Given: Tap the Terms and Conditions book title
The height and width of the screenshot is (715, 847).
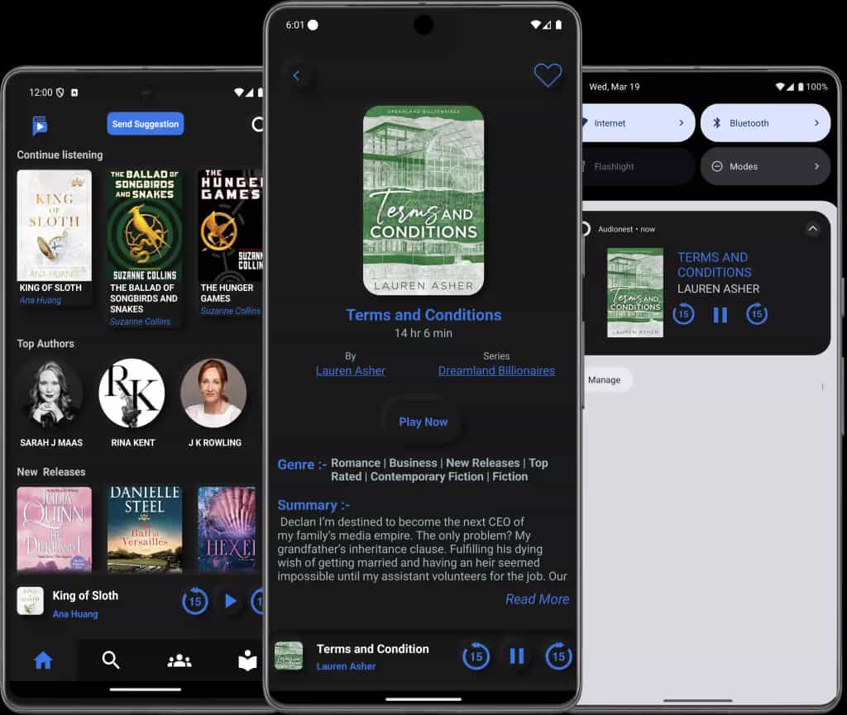Looking at the screenshot, I should (x=423, y=315).
